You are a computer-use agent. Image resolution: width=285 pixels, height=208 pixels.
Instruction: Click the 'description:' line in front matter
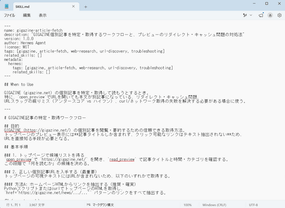point(124,35)
